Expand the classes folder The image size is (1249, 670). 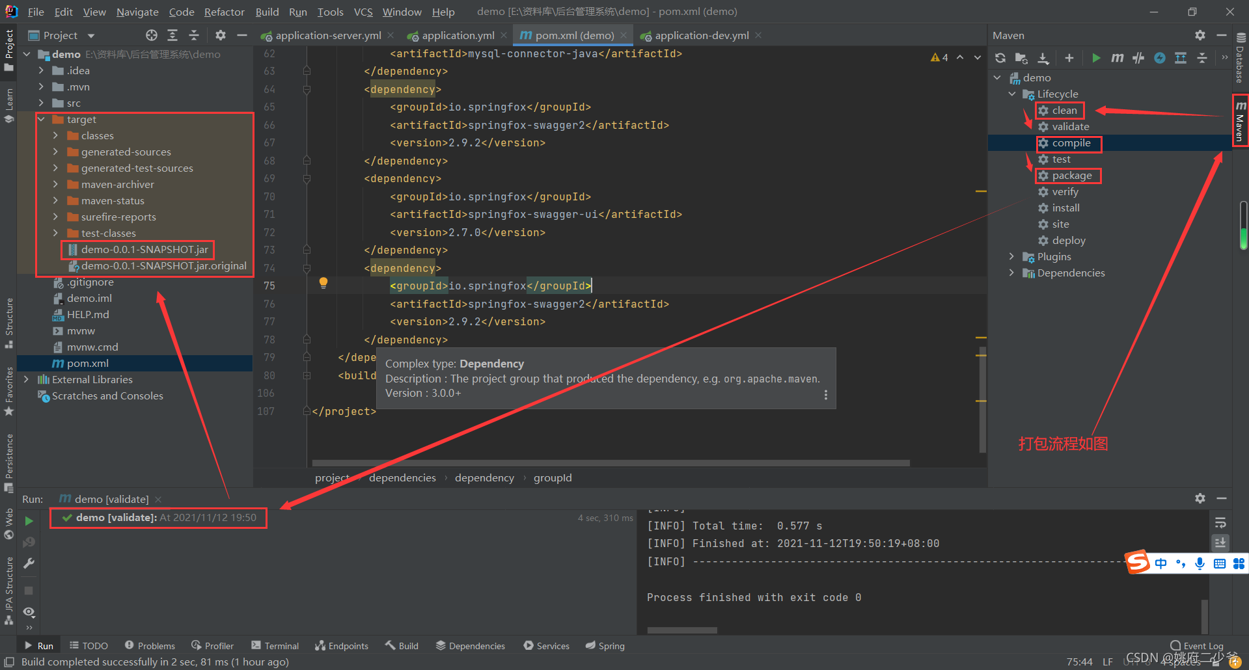[55, 136]
